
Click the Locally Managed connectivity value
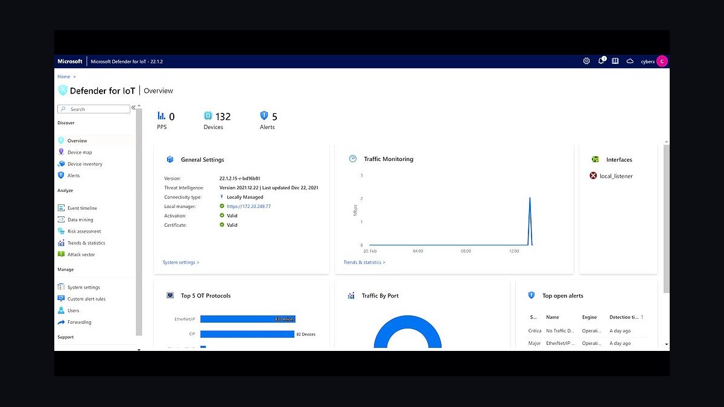245,197
